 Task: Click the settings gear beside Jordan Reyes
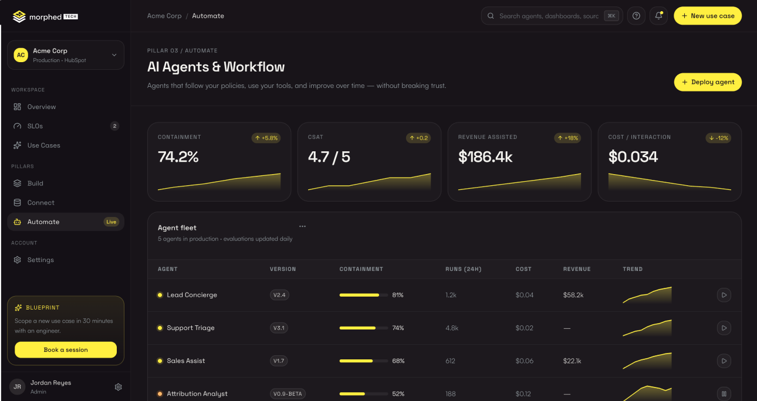119,387
